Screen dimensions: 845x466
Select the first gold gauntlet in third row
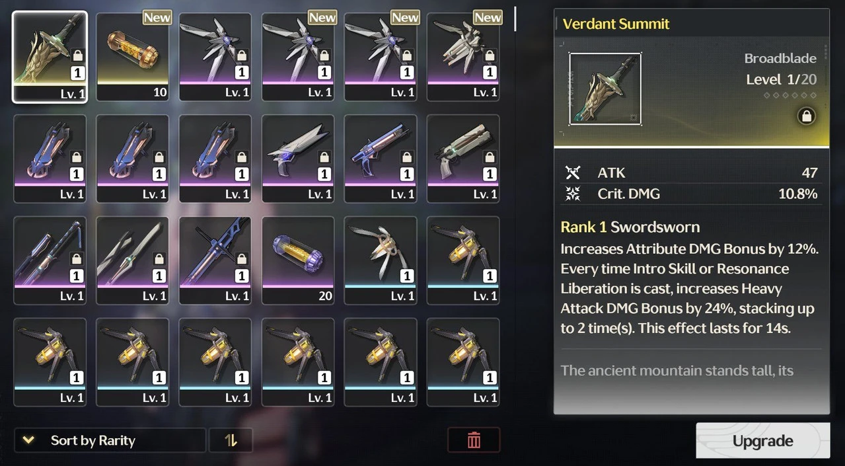point(463,260)
